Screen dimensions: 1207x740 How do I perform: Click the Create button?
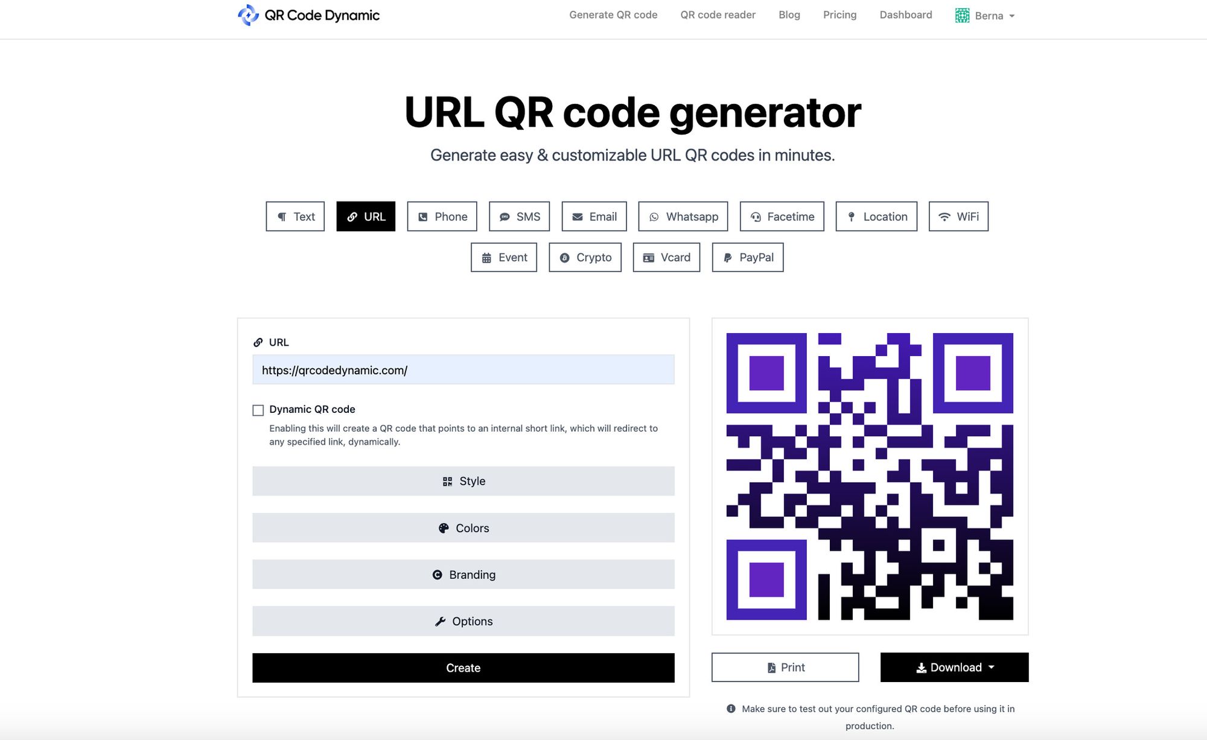point(463,667)
